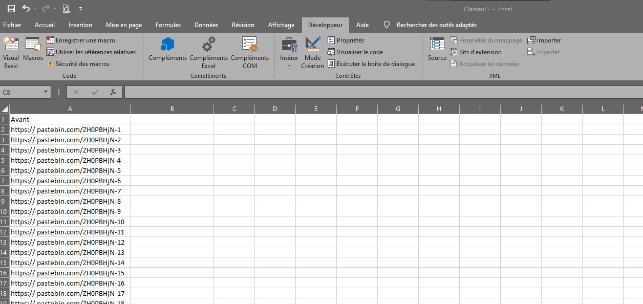The height and width of the screenshot is (304, 643).
Task: Switch to the Insertion tab
Action: [x=80, y=25]
